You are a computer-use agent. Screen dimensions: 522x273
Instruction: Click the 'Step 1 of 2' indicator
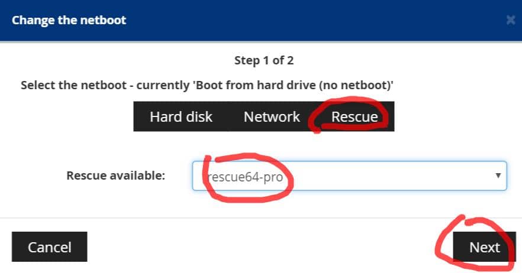pyautogui.click(x=263, y=60)
